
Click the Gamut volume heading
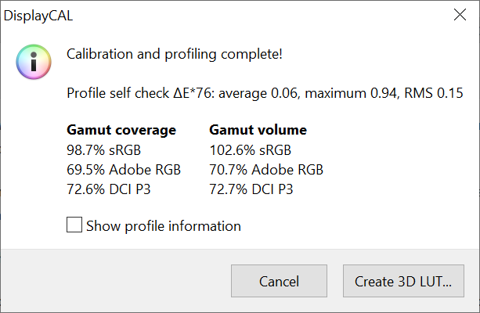coord(258,130)
